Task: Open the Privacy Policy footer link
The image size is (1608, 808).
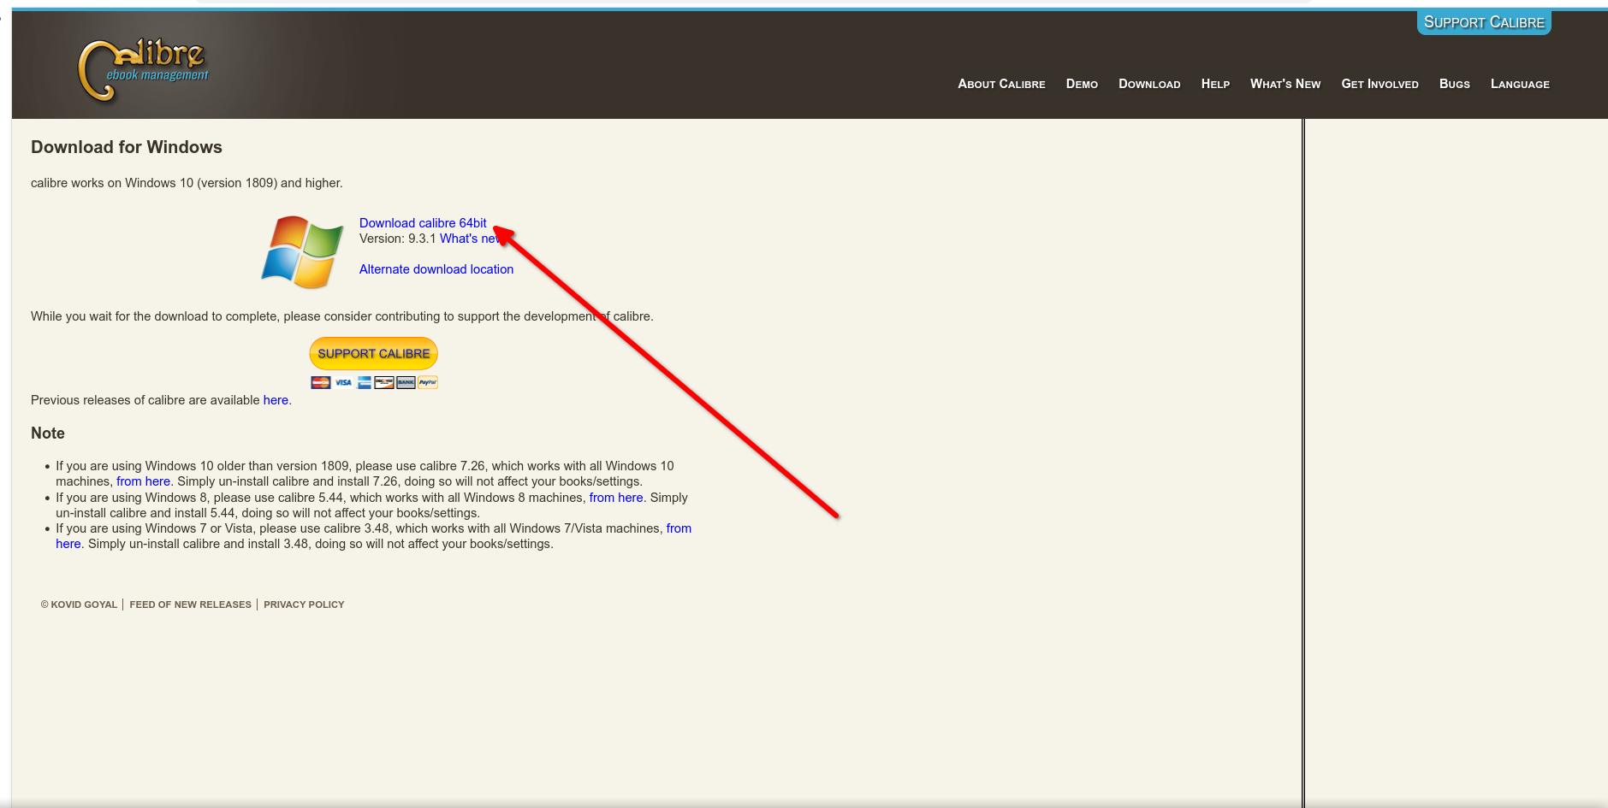Action: point(304,605)
